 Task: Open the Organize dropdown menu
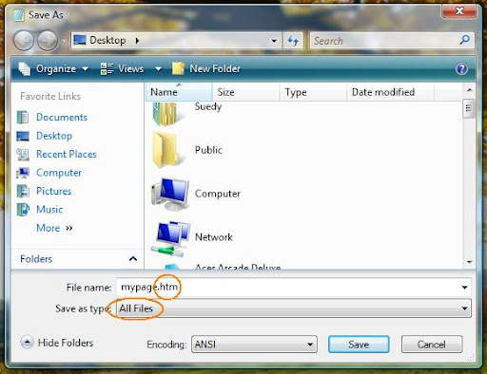click(x=85, y=69)
